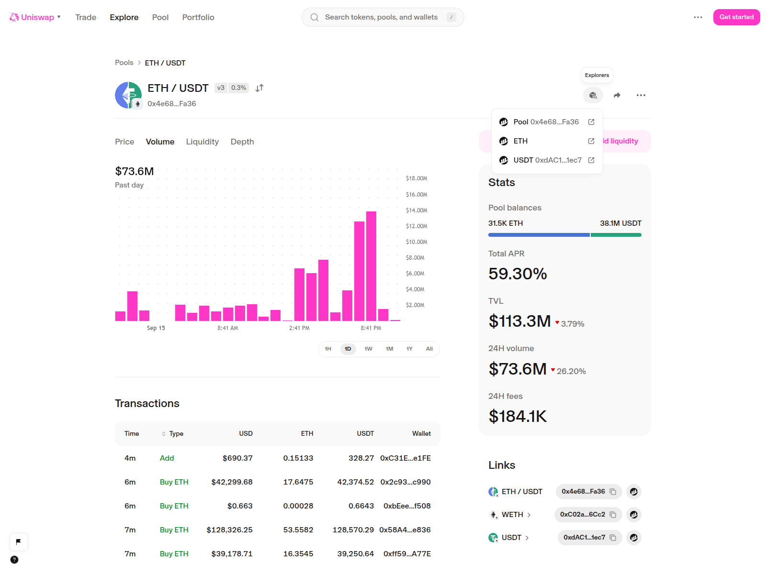Open the pool more options ellipsis
The width and height of the screenshot is (766, 574).
(x=641, y=95)
